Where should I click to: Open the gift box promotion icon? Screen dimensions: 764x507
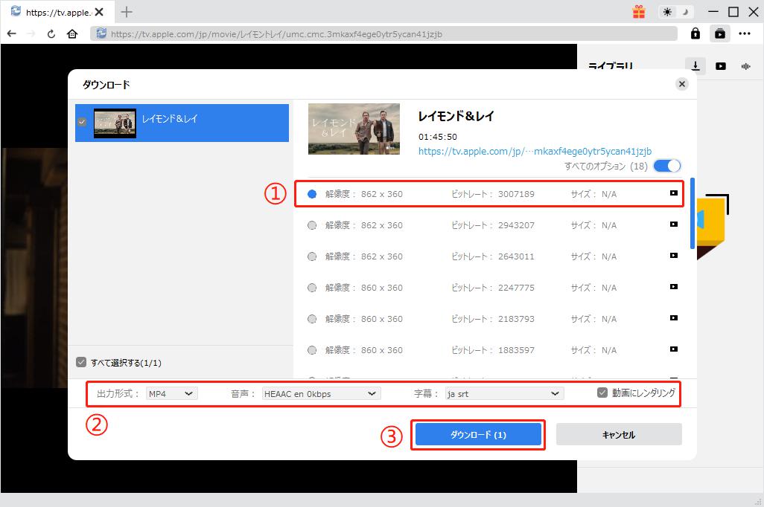(x=639, y=12)
